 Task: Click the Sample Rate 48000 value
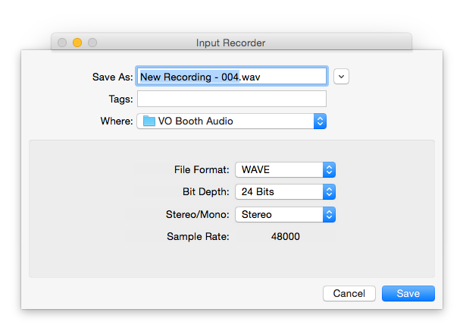(286, 236)
